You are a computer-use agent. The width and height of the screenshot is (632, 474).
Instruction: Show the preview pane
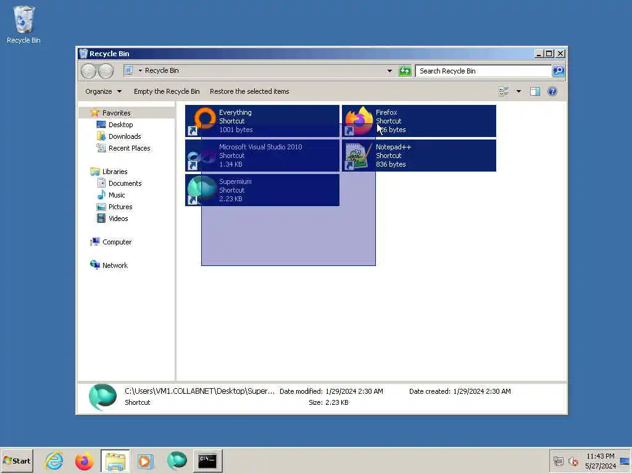pyautogui.click(x=535, y=91)
